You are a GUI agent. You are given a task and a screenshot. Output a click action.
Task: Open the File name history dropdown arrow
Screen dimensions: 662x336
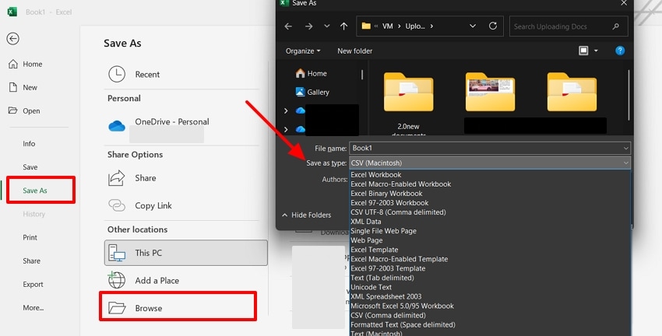tap(625, 148)
